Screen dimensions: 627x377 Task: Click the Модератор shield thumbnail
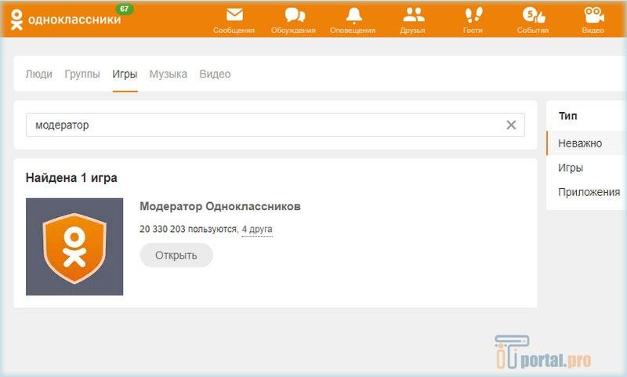tap(74, 247)
